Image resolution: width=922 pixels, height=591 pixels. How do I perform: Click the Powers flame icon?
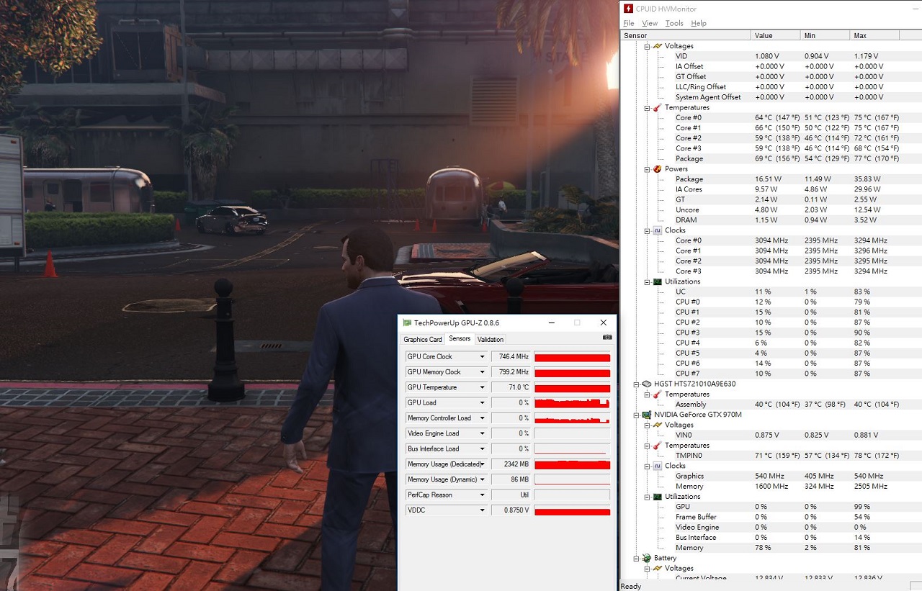tap(657, 168)
